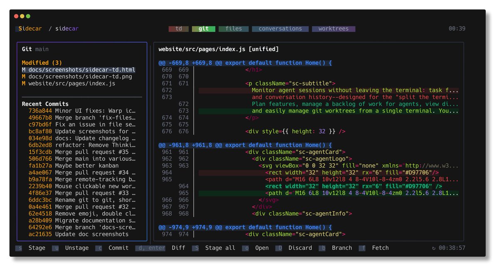This screenshot has width=499, height=270.
Task: Select the conversations tab
Action: (x=280, y=29)
